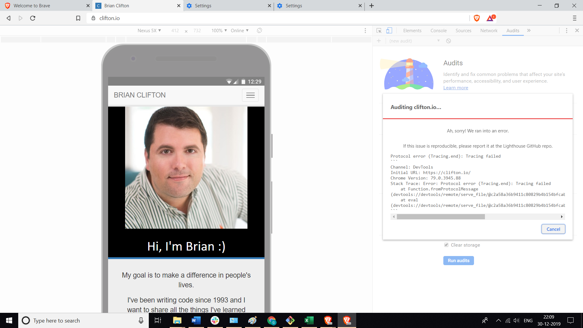The height and width of the screenshot is (328, 583).
Task: Uncheck the Clear storage checkbox
Action: point(446,245)
